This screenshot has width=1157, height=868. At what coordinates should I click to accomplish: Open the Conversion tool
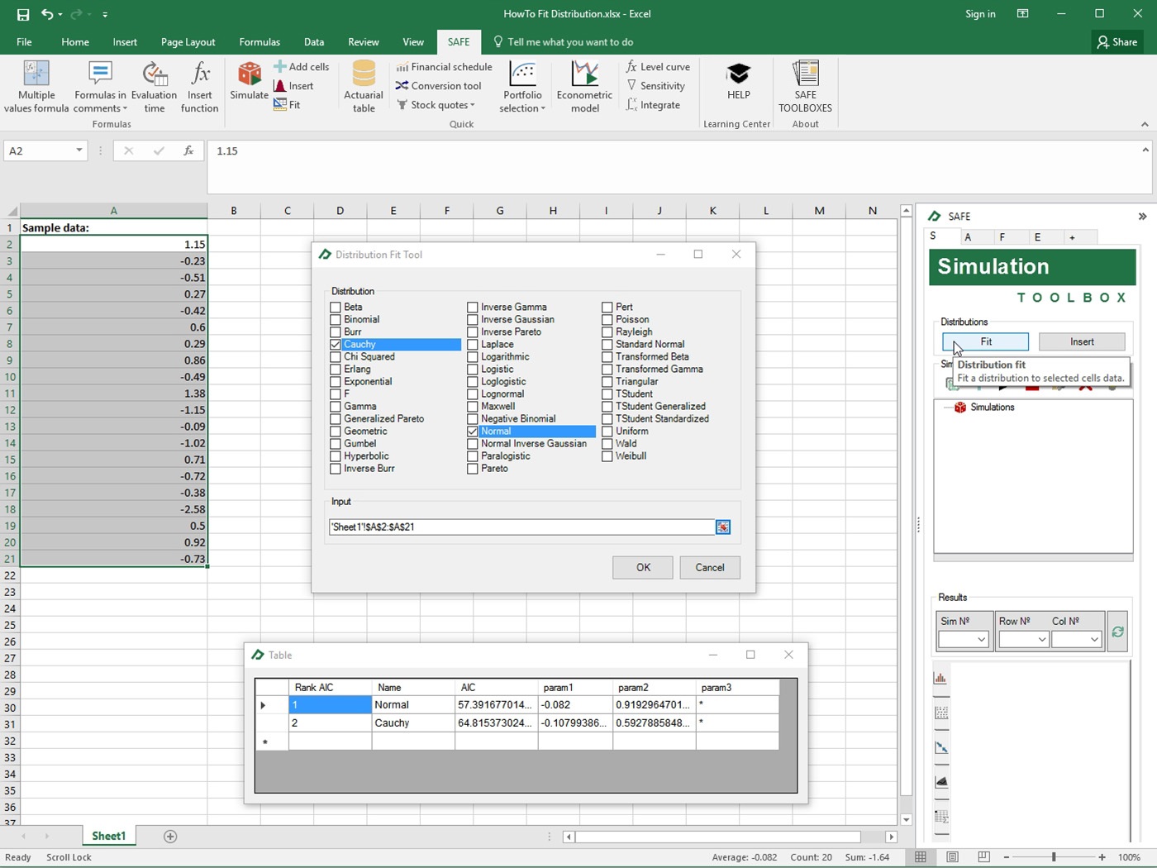(438, 86)
